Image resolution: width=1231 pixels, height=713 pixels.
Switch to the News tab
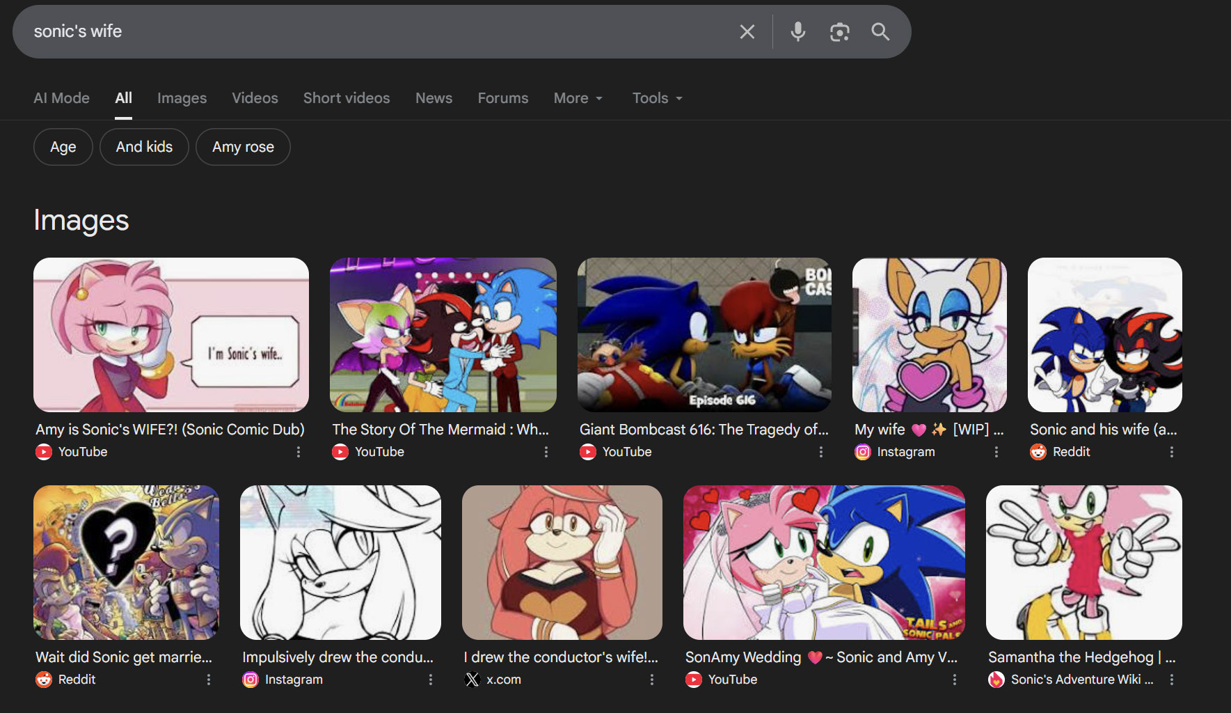tap(434, 98)
